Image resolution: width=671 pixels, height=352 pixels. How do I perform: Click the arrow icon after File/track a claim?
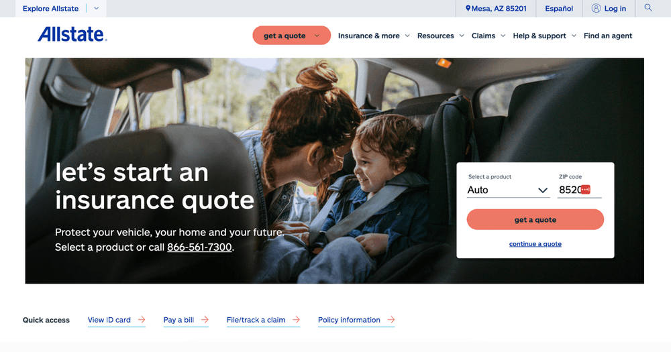pos(296,320)
